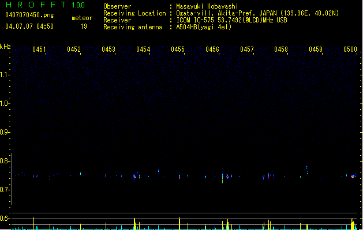Click the "Receiving antenna" label

[133, 27]
